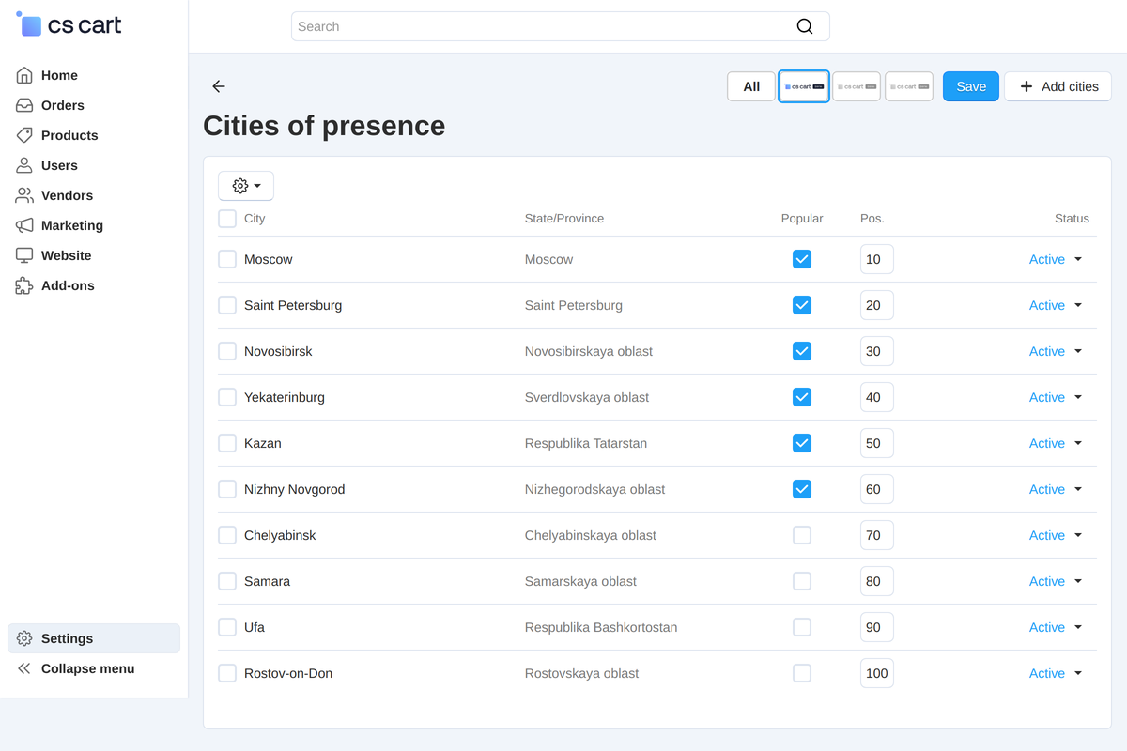
Task: Open the Vendors menu item
Action: coord(94,195)
